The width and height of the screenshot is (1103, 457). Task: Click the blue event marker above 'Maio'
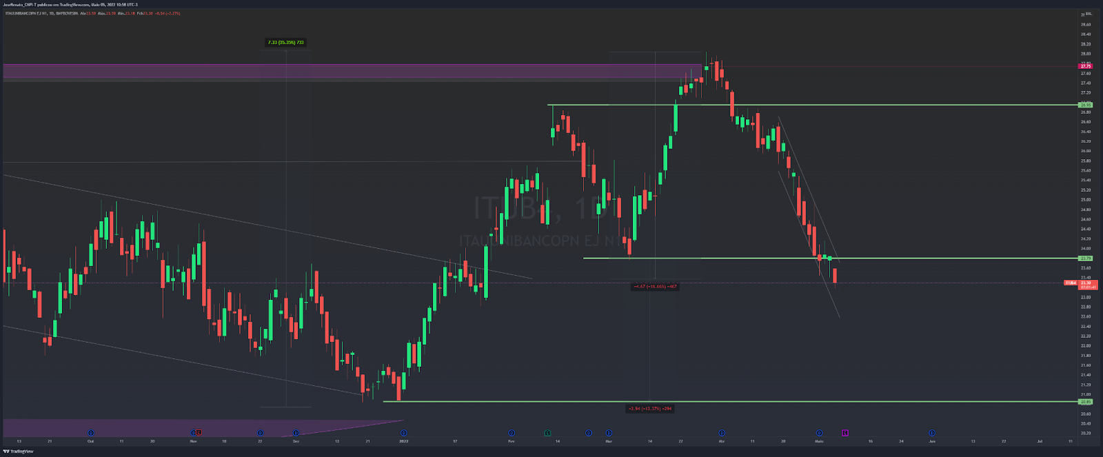point(820,433)
